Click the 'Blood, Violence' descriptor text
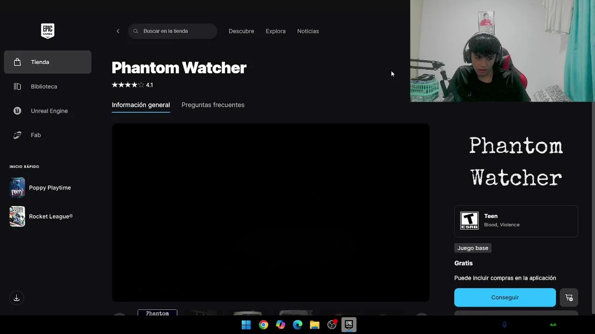 pos(502,225)
